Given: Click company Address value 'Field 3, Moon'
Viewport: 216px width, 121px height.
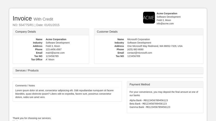Looking at the screenshot, I should tap(53, 46).
